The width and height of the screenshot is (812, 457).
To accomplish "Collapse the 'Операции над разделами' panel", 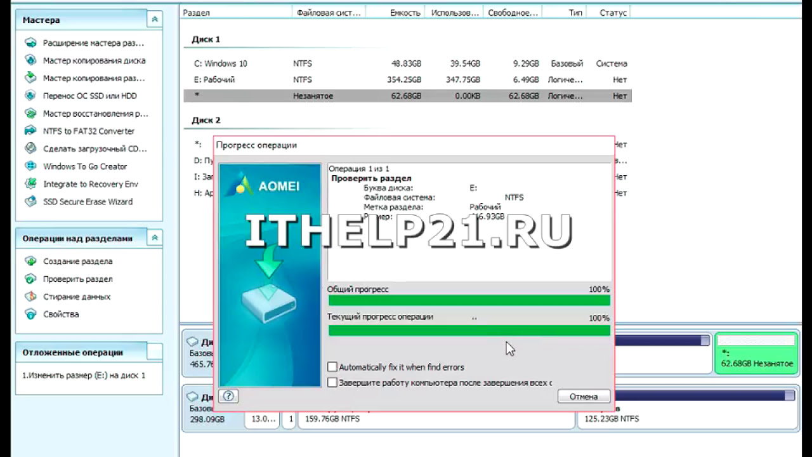I will tap(154, 238).
